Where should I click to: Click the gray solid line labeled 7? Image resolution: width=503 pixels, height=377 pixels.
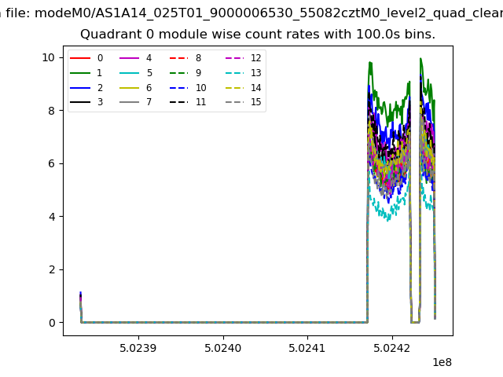130,102
